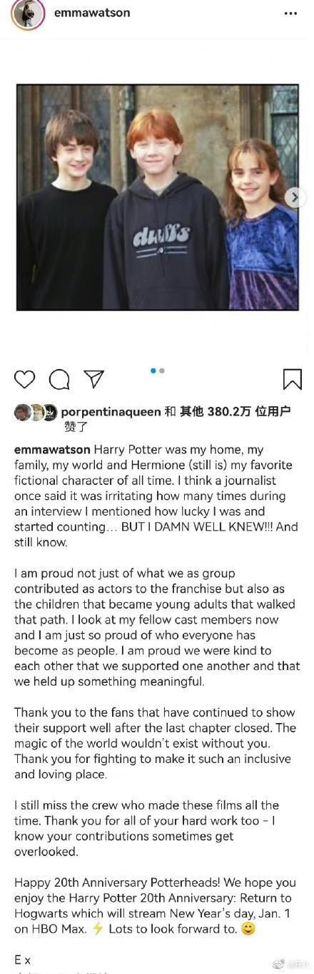
Task: Tap the trio cast photo
Action: [x=157, y=197]
